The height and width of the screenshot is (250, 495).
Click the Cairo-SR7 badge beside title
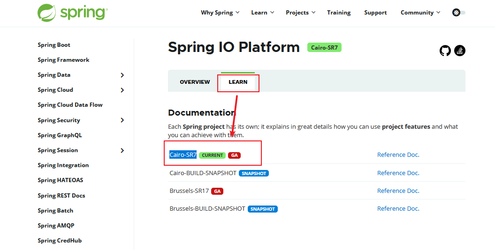click(324, 48)
